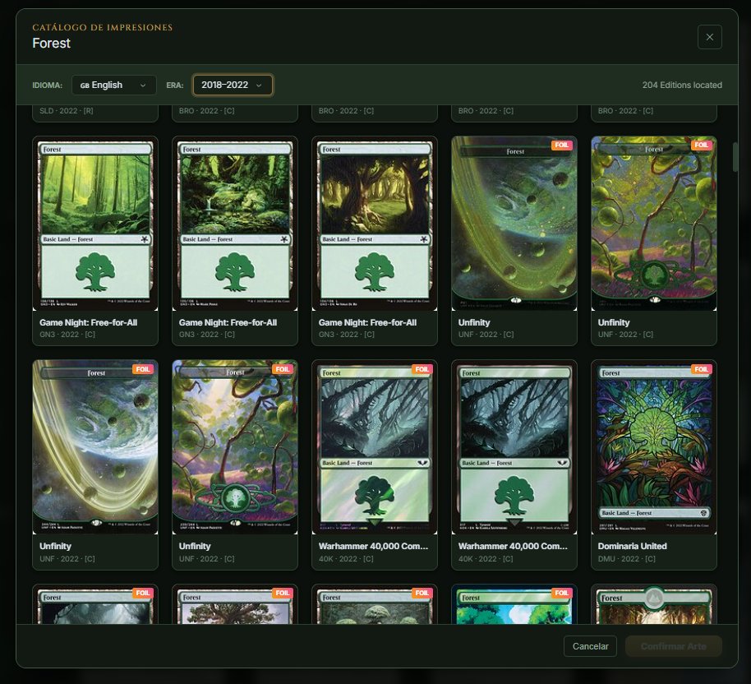This screenshot has height=684, width=751.
Task: Click the FOIL badge on the bright cartoon-art Forest
Action: 561,593
